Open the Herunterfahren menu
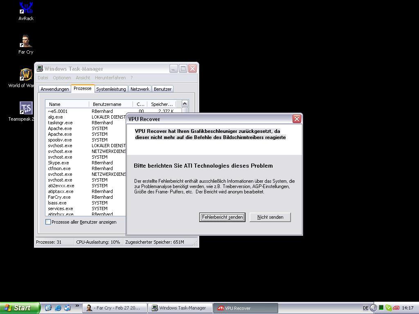The image size is (419, 314). tap(110, 78)
